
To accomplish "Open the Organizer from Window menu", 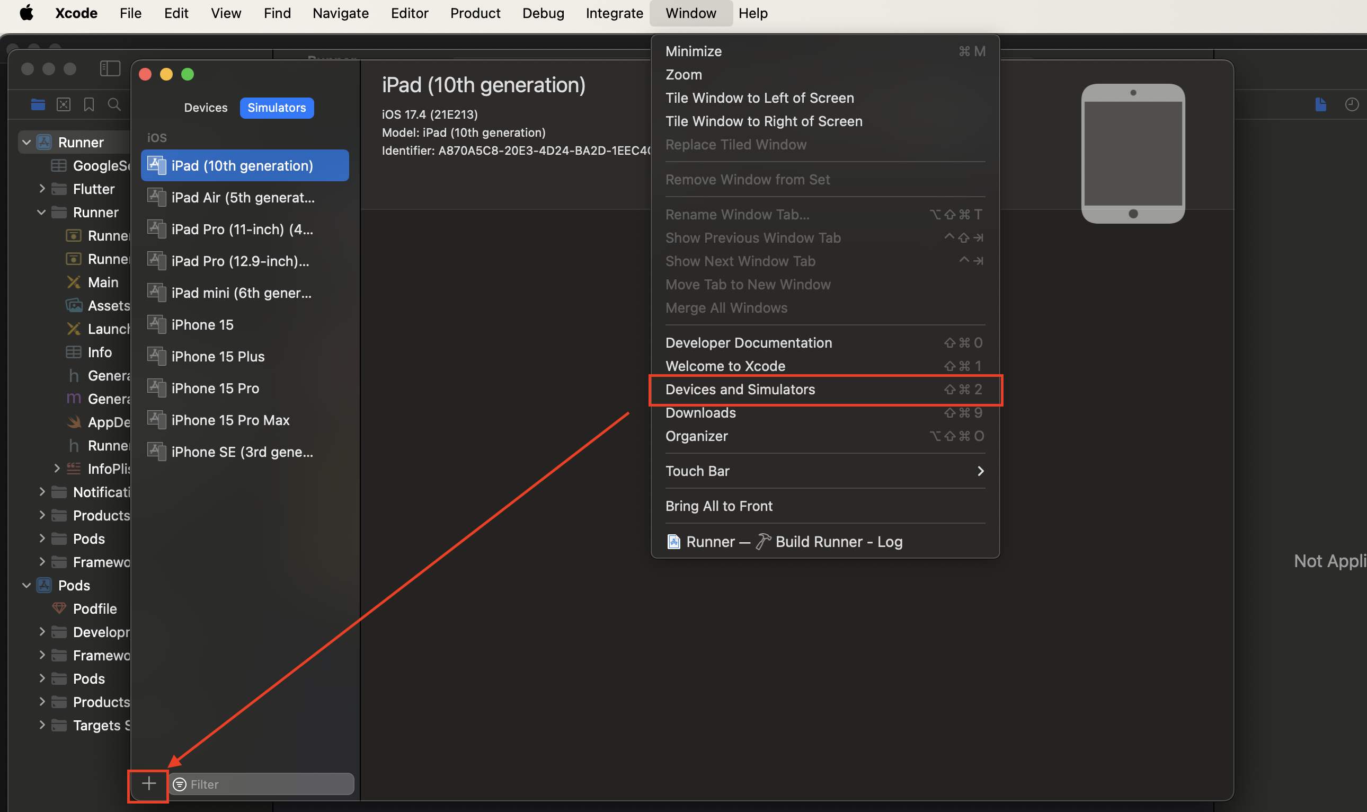I will [696, 436].
